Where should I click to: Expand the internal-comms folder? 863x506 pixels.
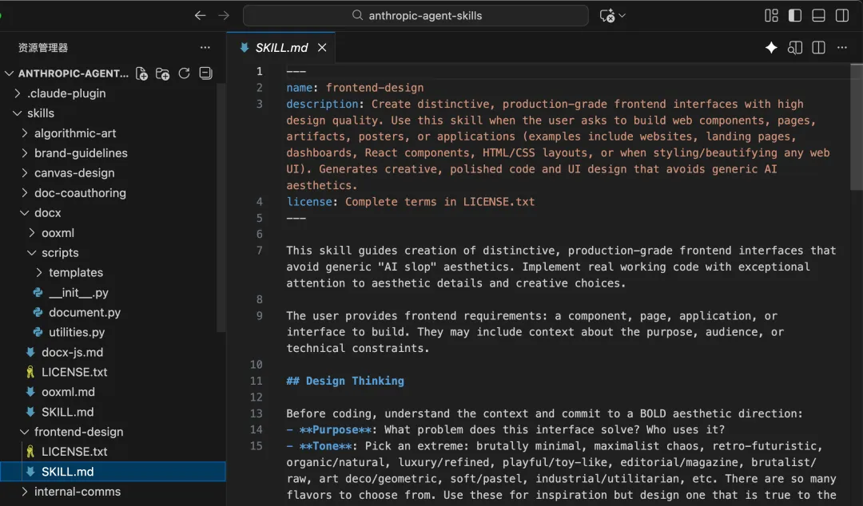(x=77, y=492)
